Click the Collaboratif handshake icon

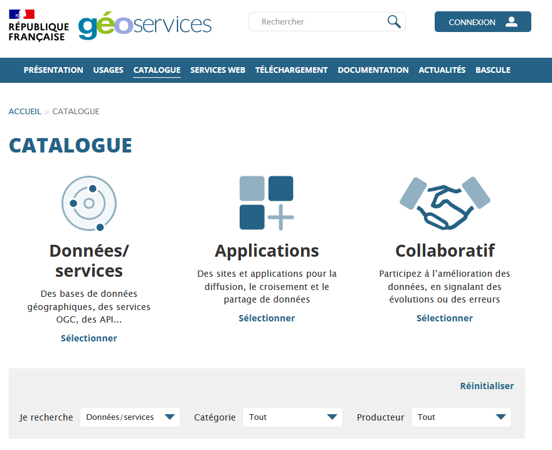click(x=445, y=203)
